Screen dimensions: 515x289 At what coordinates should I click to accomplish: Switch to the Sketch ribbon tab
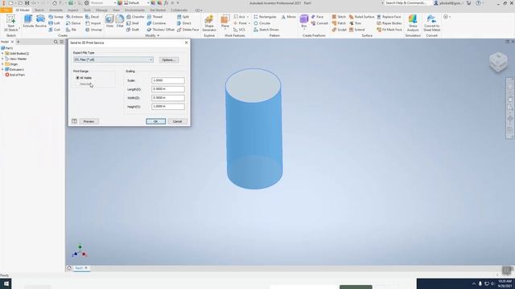(x=39, y=10)
